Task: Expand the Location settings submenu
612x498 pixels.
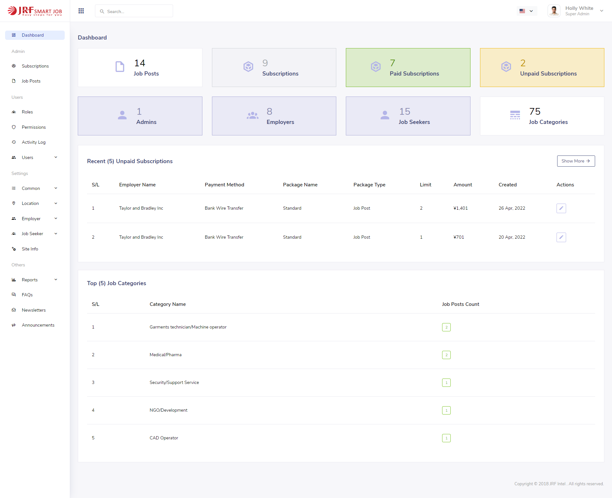Action: 56,203
